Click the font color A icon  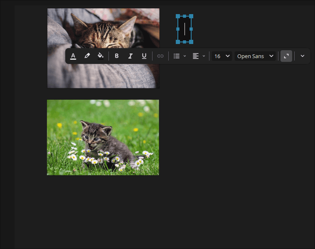[73, 56]
